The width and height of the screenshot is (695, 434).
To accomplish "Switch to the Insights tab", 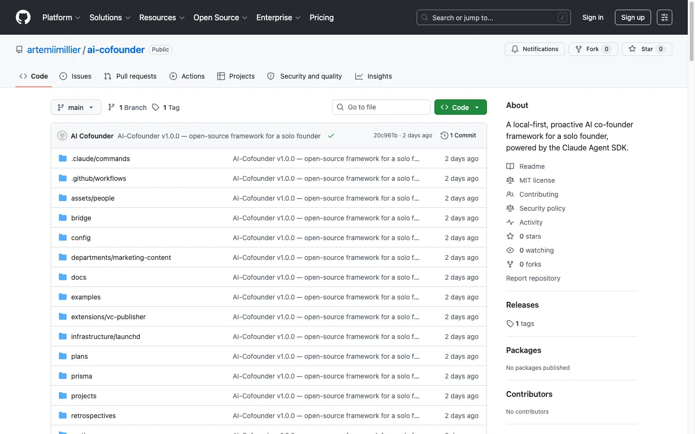I will click(374, 76).
